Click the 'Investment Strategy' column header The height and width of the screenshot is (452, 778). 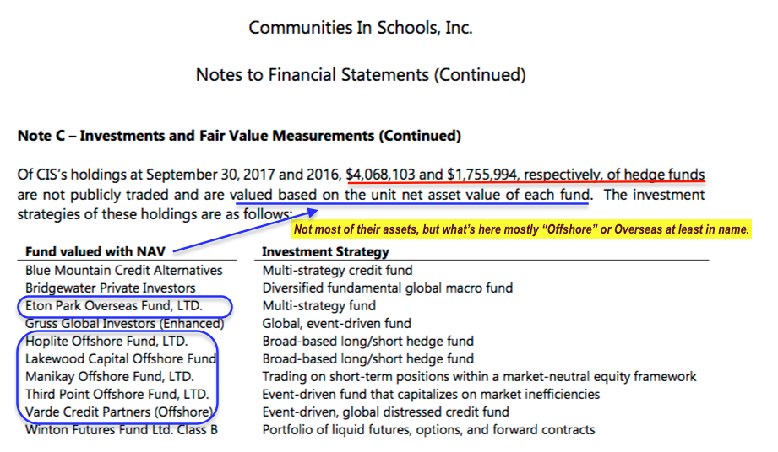pyautogui.click(x=325, y=251)
